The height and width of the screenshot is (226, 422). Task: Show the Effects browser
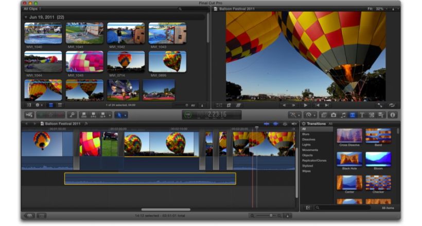pyautogui.click(x=324, y=115)
